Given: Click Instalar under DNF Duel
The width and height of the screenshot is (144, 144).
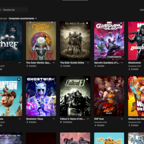Looking at the screenshot, I should click(99, 125).
